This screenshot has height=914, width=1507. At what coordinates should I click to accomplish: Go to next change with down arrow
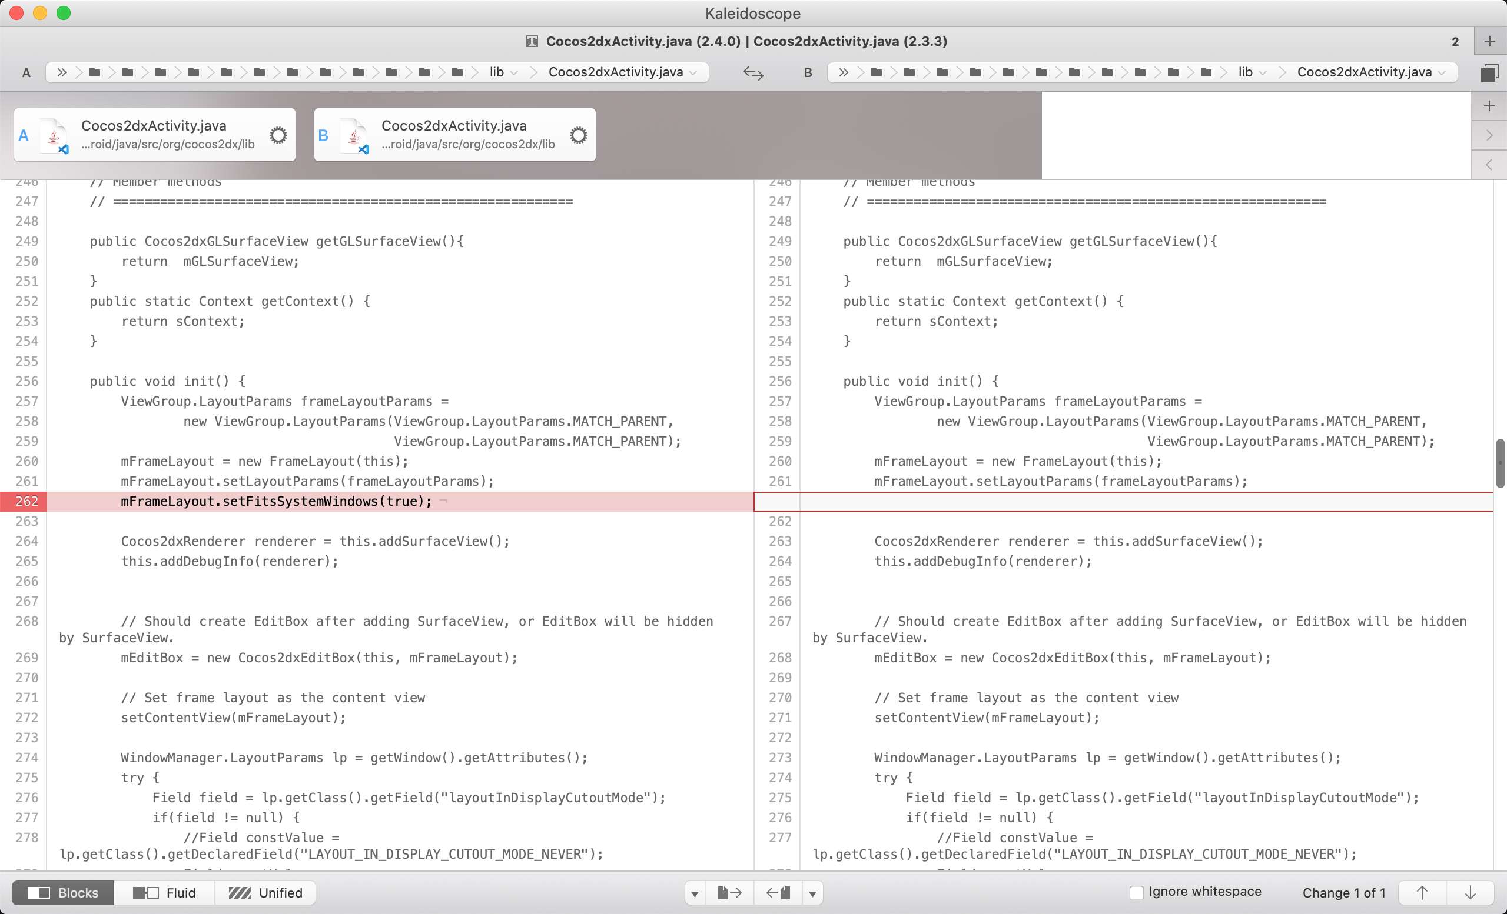tap(1471, 893)
